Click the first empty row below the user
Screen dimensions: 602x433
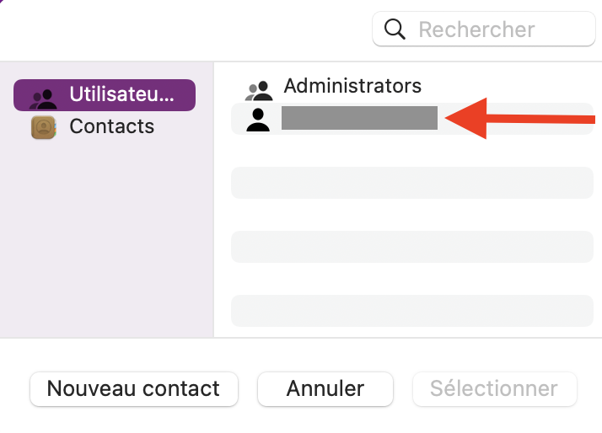point(411,182)
